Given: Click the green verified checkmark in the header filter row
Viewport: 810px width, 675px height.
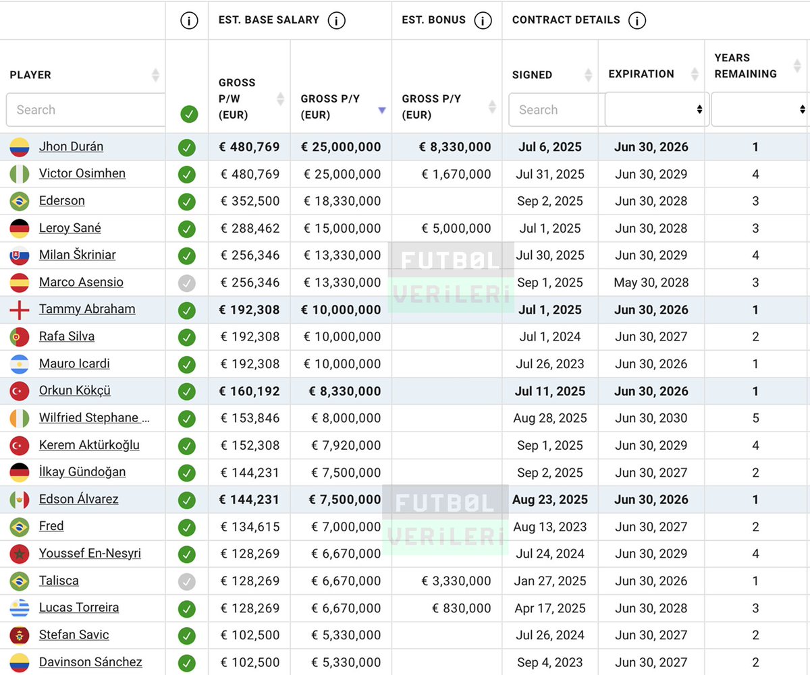Looking at the screenshot, I should 189,114.
